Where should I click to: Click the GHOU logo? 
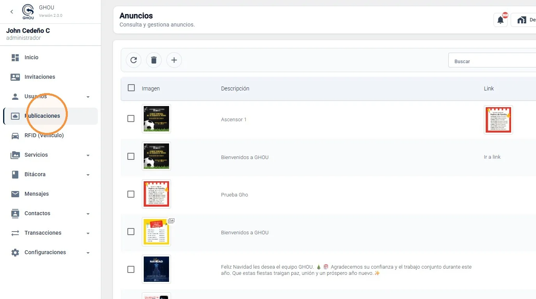[x=28, y=11]
